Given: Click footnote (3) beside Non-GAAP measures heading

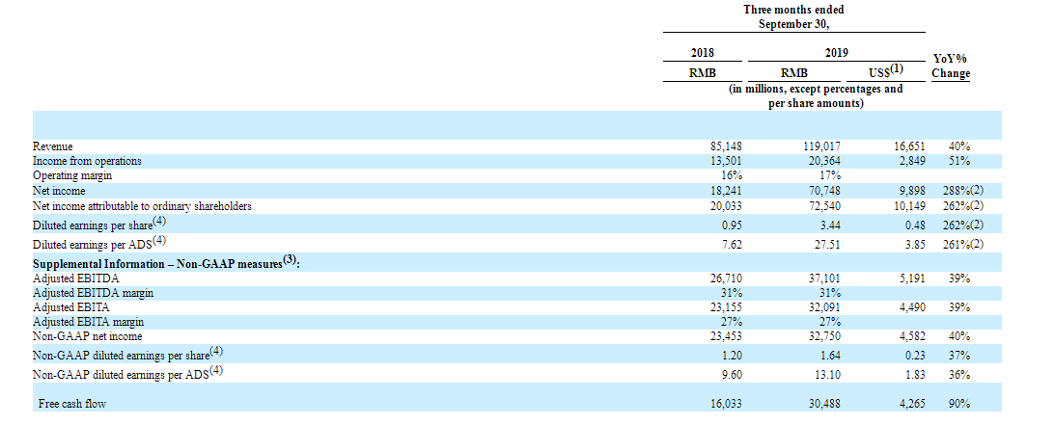Looking at the screenshot, I should pos(290,261).
